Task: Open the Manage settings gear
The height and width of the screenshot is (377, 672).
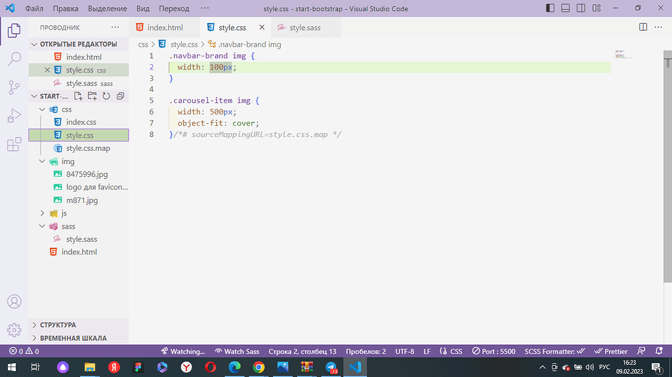Action: [14, 330]
